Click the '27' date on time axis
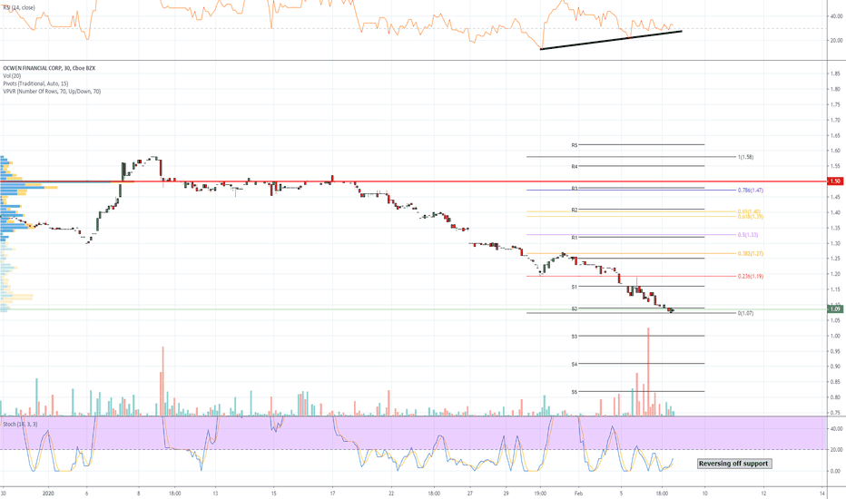The image size is (846, 499). (x=470, y=493)
